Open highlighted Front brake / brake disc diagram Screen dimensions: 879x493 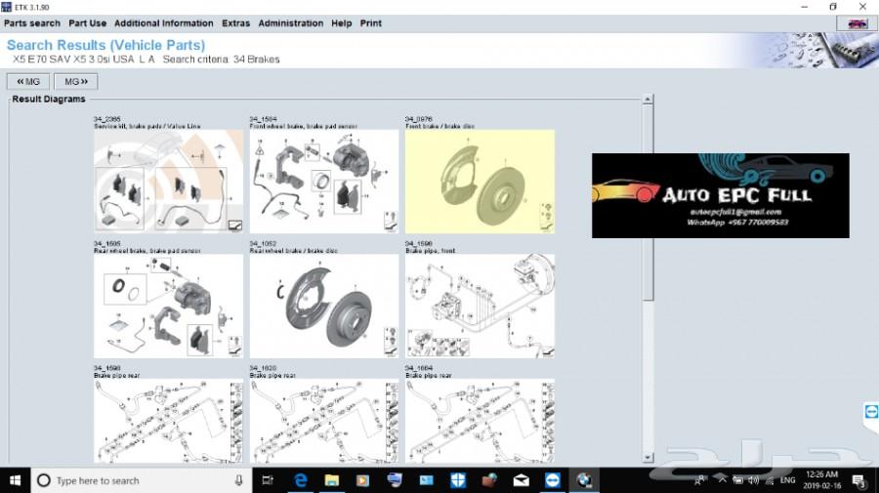click(x=480, y=182)
